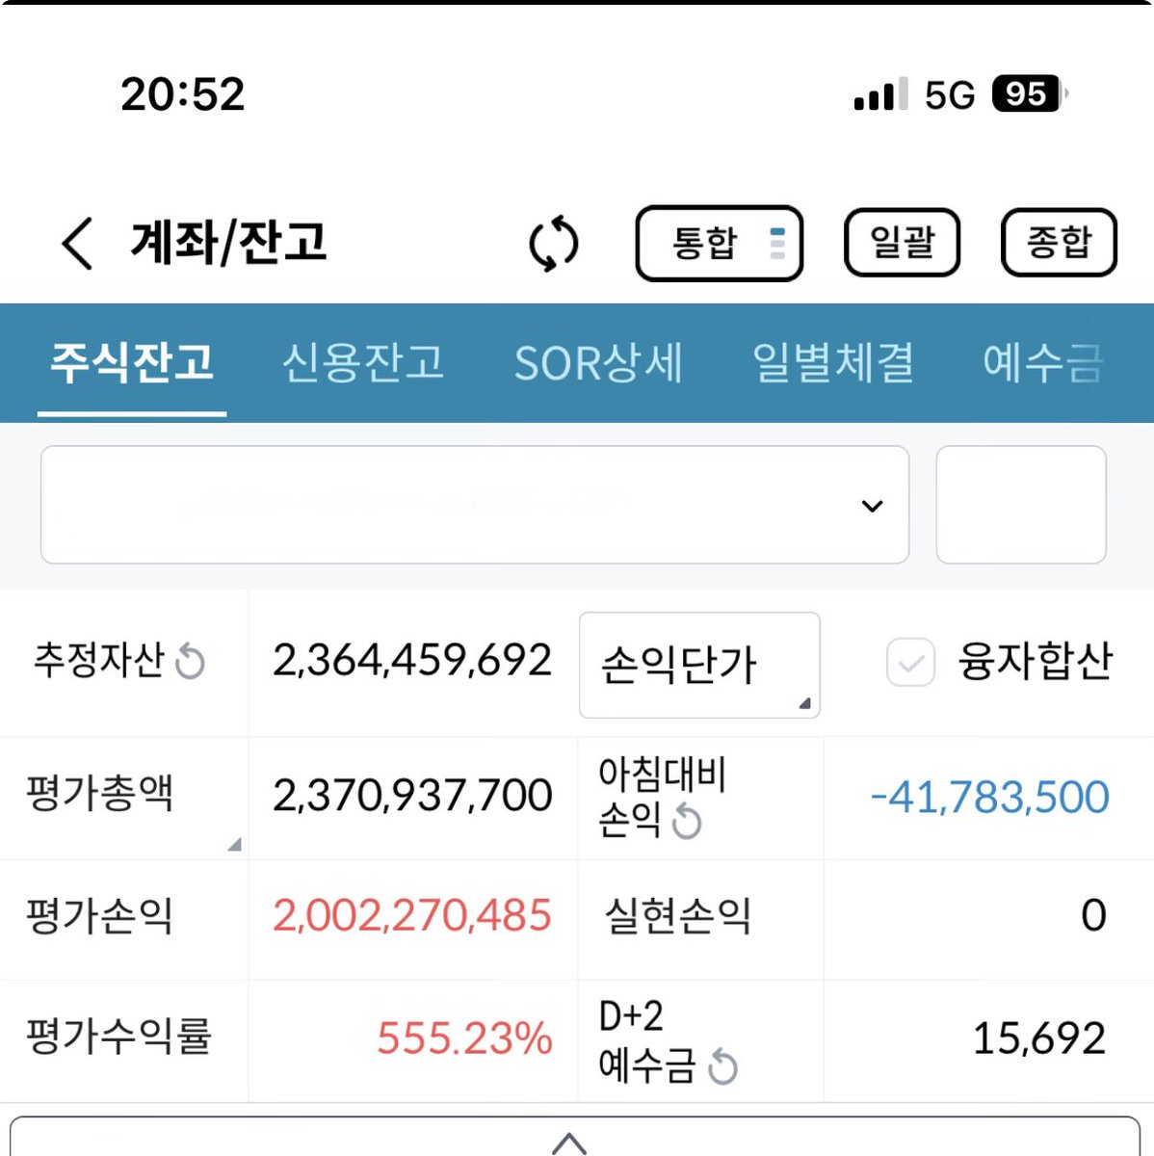Click the small empty box beside the account dropdown
The height and width of the screenshot is (1156, 1154).
click(1021, 505)
